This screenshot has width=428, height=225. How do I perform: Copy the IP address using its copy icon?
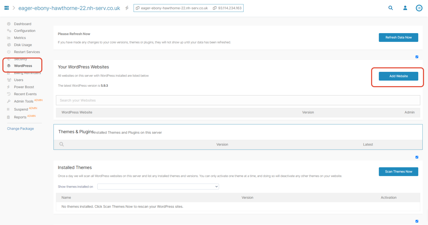(215, 8)
